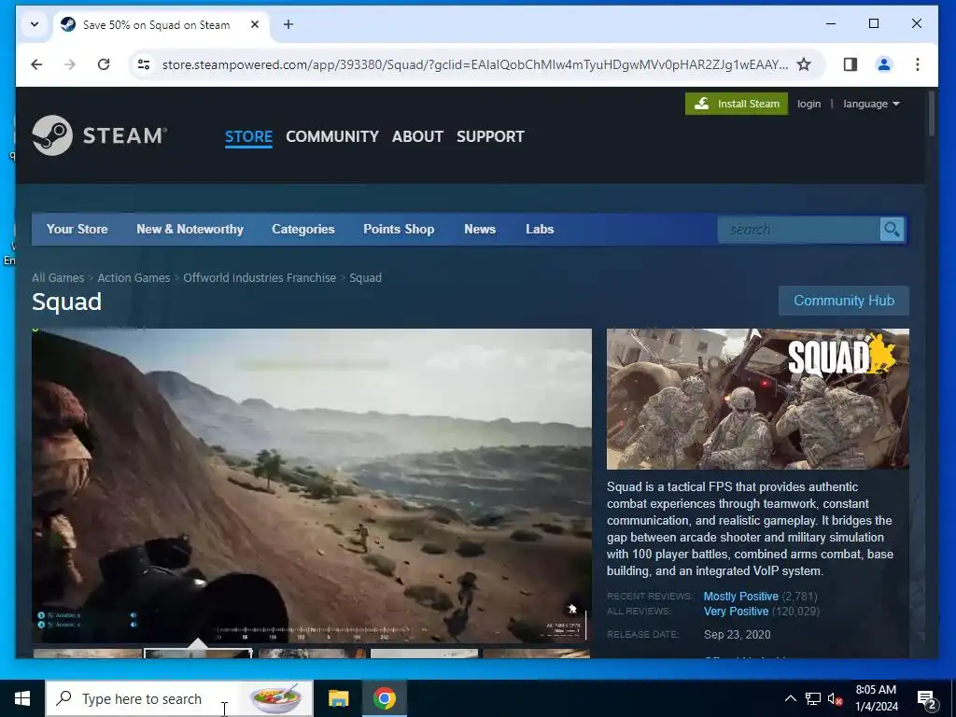Screen dimensions: 956x717
Task: Click the release date Sep 23, 2020
Action: [x=738, y=634]
